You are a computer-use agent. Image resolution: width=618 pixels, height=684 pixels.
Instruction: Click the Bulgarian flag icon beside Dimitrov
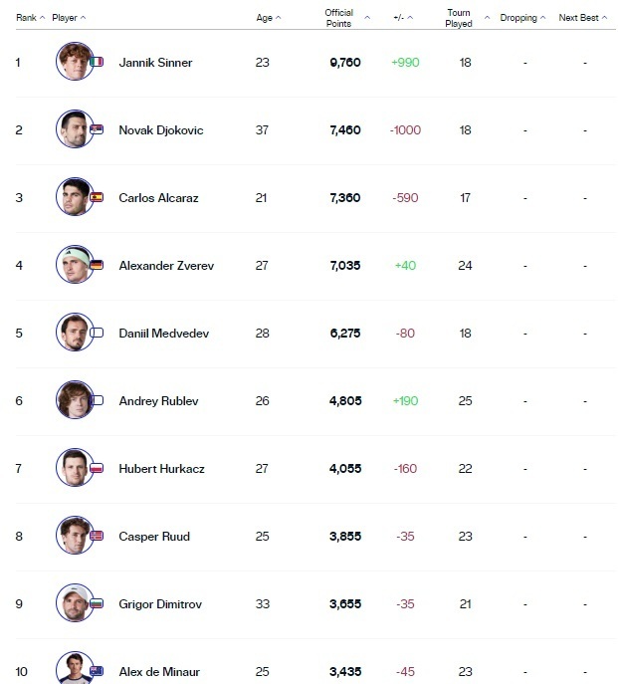pyautogui.click(x=97, y=603)
